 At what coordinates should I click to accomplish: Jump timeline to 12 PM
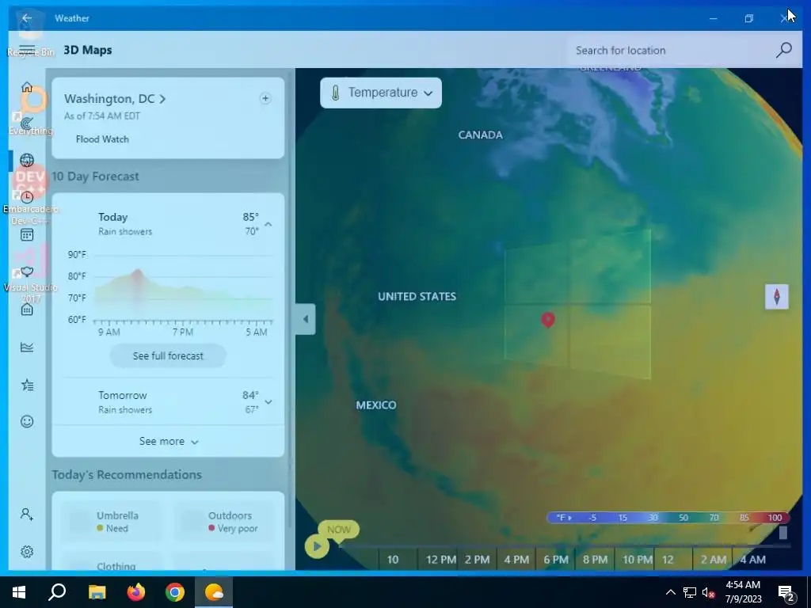click(x=440, y=560)
